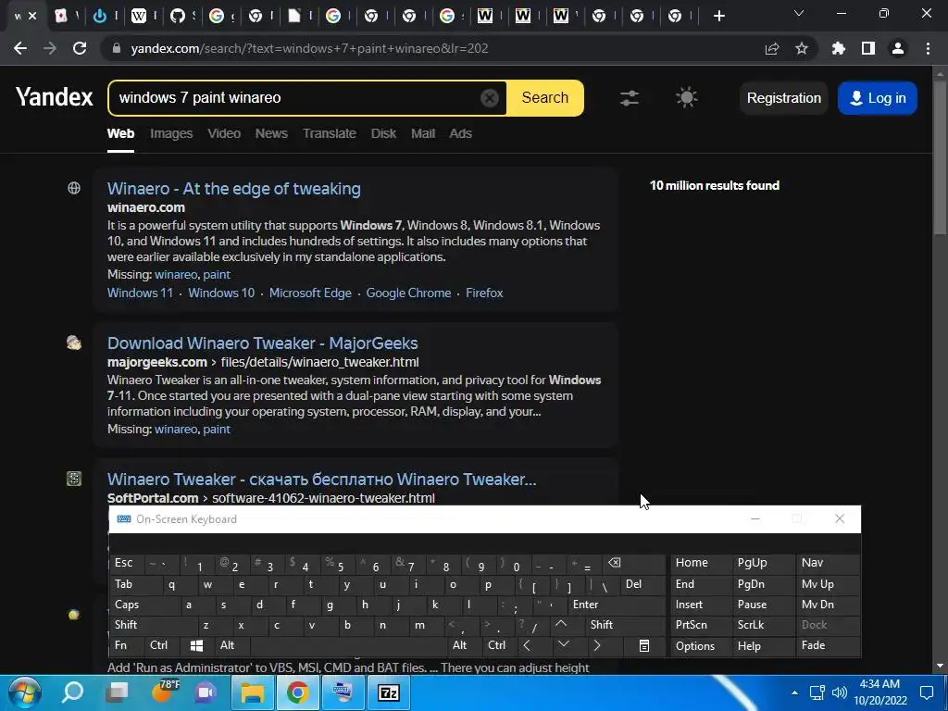This screenshot has width=948, height=711.
Task: Click the Firefox sitelink
Action: coord(484,293)
